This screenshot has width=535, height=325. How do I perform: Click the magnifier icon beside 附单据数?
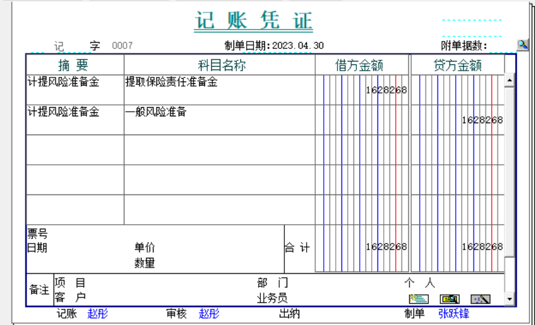point(522,45)
